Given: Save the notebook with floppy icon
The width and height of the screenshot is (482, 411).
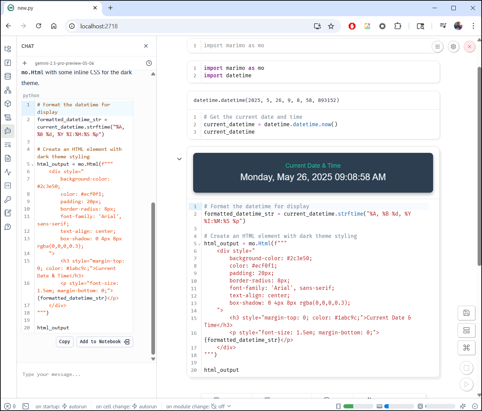Looking at the screenshot, I should click(466, 313).
